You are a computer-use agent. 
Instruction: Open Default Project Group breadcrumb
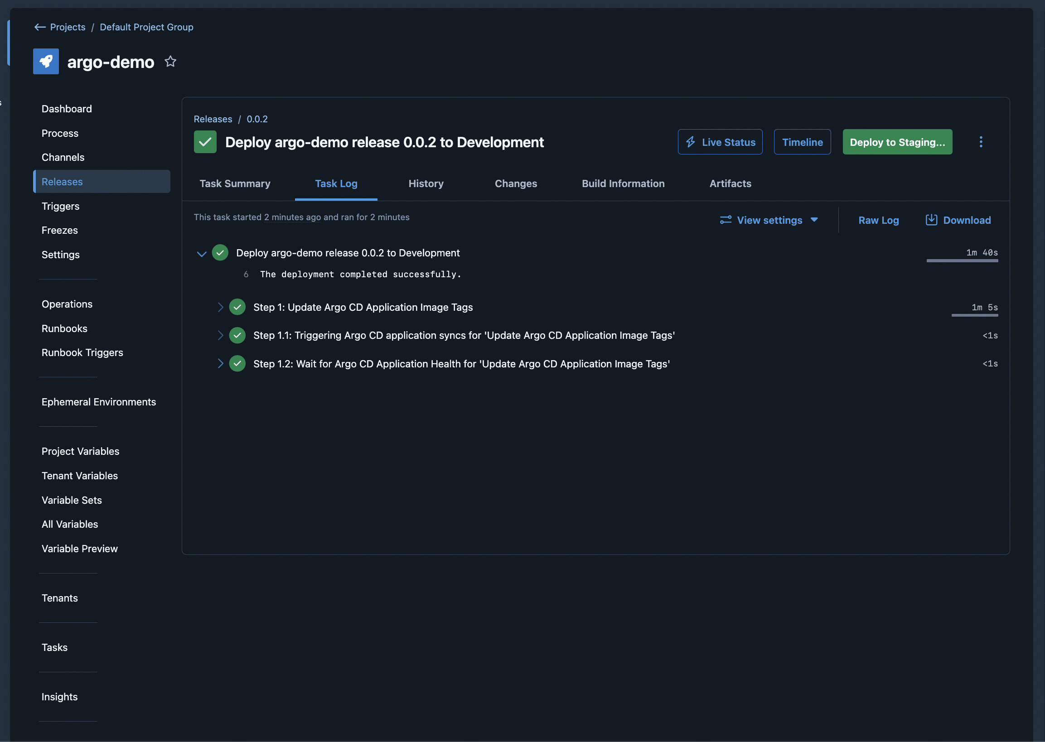(x=146, y=27)
